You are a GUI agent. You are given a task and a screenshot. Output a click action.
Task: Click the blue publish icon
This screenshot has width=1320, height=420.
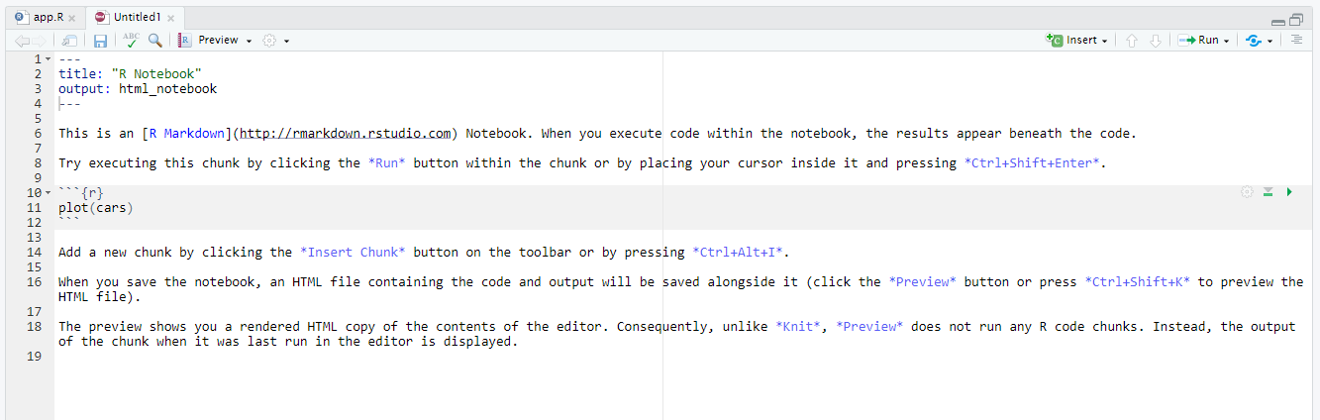1254,41
